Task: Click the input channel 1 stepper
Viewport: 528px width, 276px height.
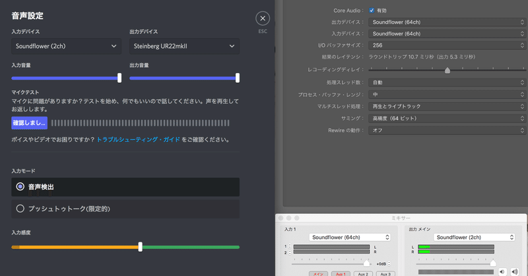Action: click(290, 246)
